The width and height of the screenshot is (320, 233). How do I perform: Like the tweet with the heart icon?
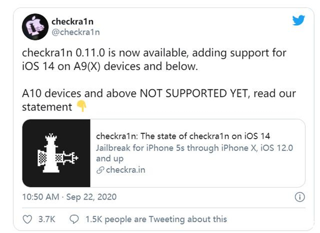coord(27,219)
